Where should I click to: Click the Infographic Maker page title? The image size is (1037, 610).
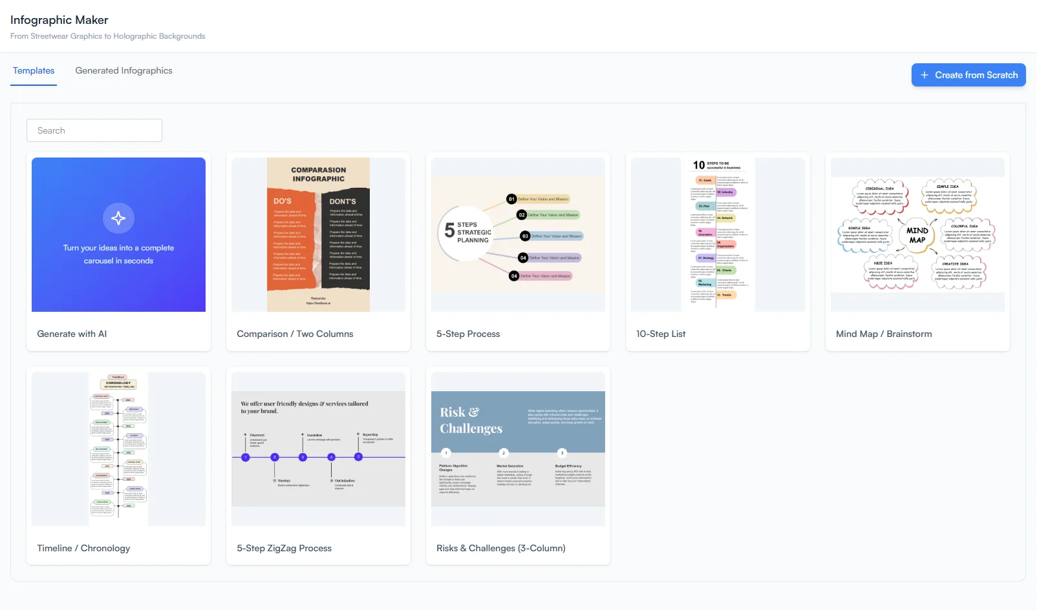59,20
